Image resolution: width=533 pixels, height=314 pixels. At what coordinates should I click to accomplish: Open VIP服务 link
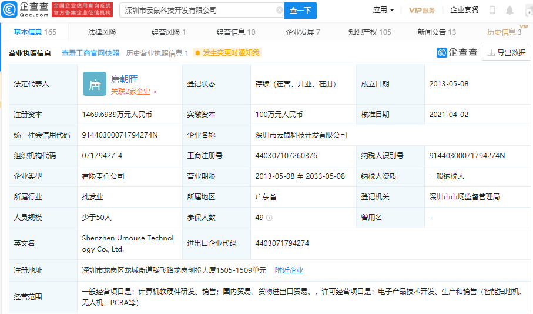point(422,10)
